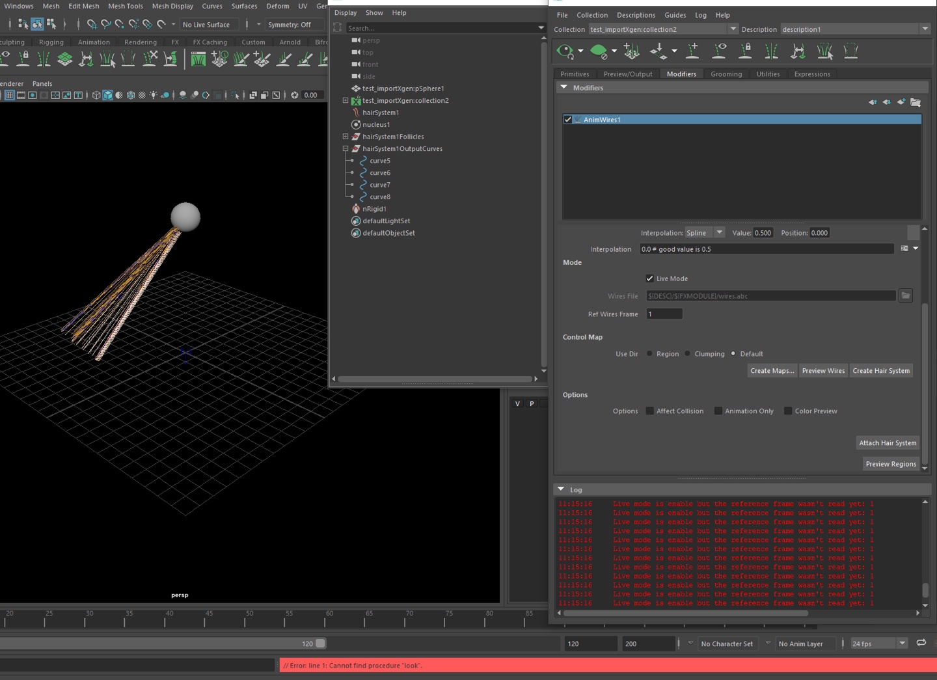This screenshot has width=937, height=680.
Task: Uncheck the AnimWires1 modifier checkbox
Action: pos(567,119)
